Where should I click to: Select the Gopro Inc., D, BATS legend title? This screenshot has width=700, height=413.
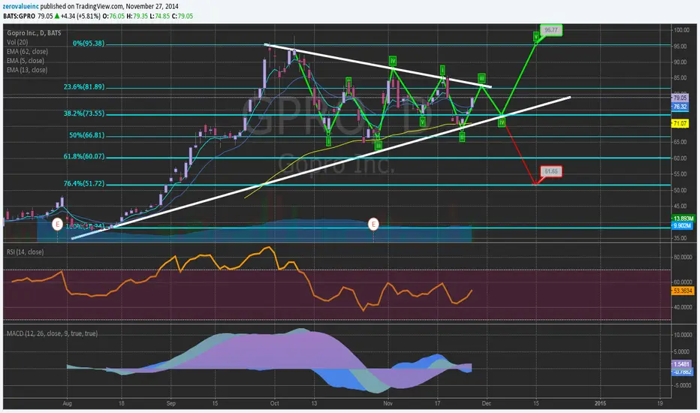[x=34, y=33]
